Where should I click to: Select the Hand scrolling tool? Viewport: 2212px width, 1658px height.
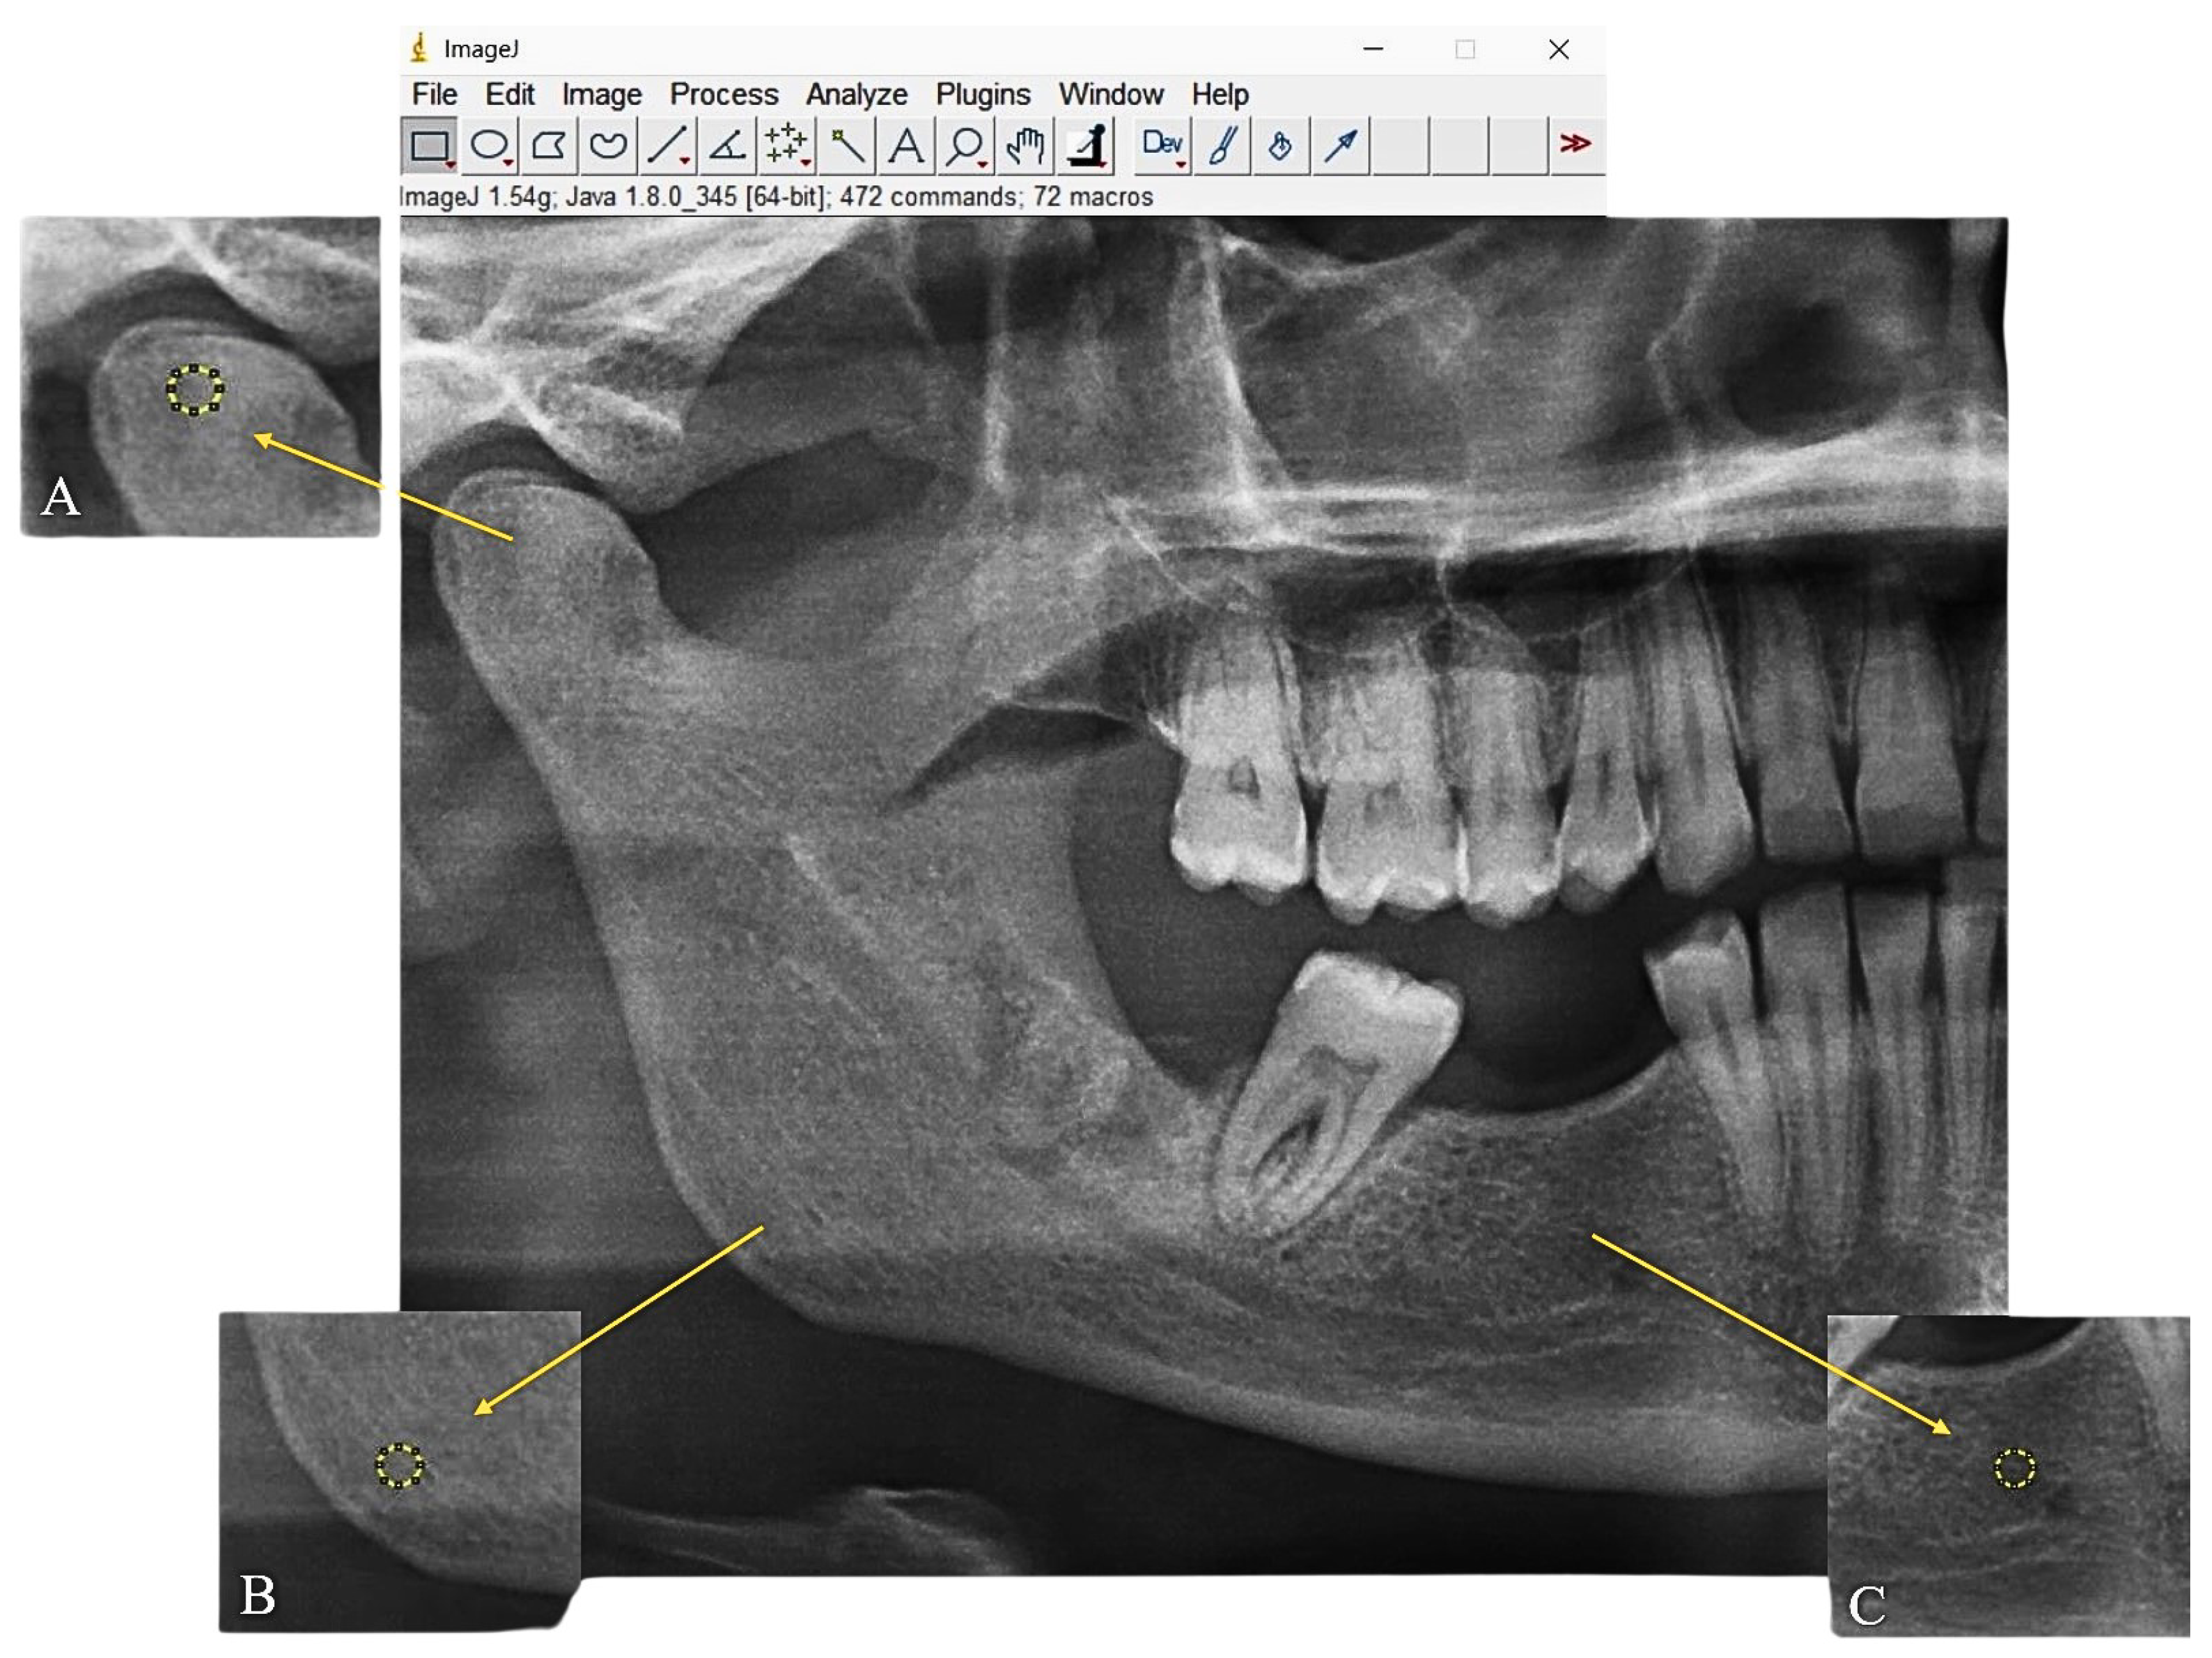pyautogui.click(x=1025, y=146)
